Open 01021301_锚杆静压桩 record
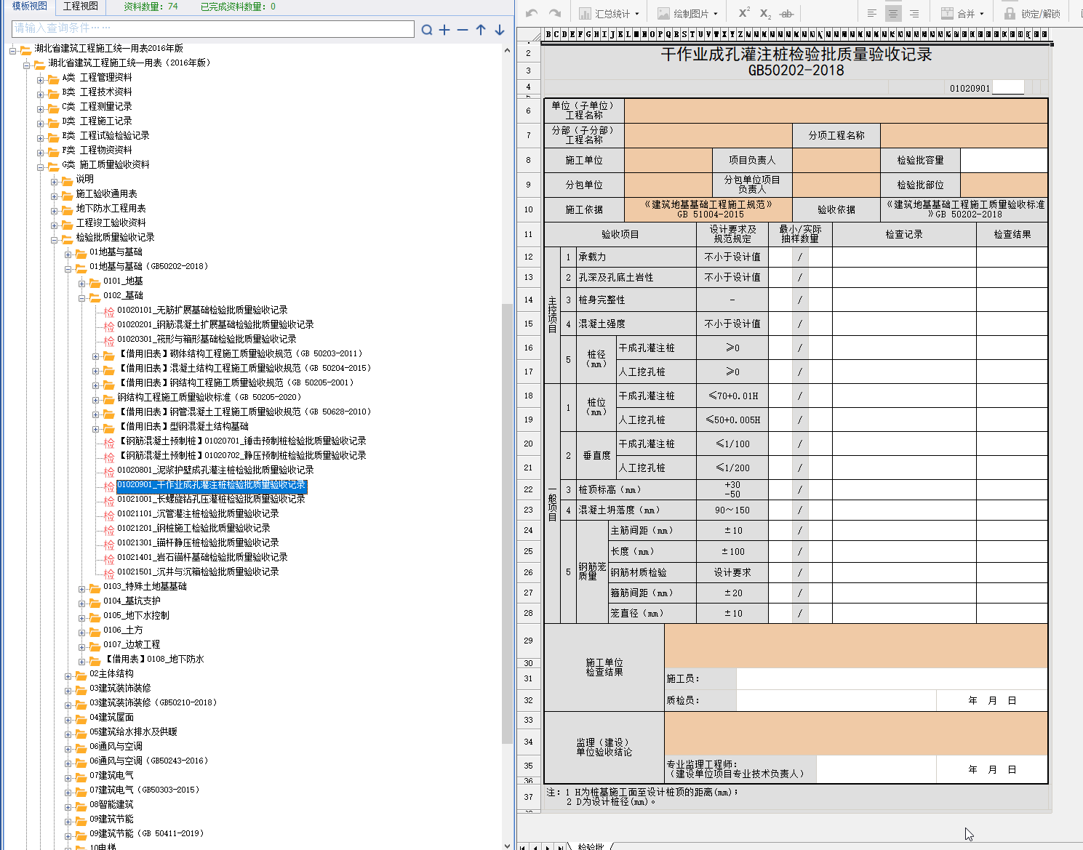The width and height of the screenshot is (1083, 850). 198,542
